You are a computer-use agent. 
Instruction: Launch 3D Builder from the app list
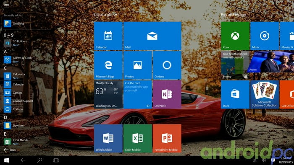point(27,43)
